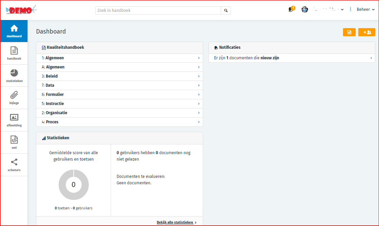This screenshot has height=226, width=379.
Task: Click the user avatar picture
Action: [305, 9]
